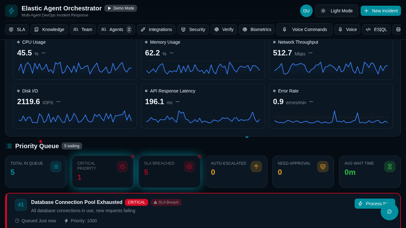Screen dimensions: 406x228
Task: Open the Memory Usage sparkline chart
Action: point(203,67)
